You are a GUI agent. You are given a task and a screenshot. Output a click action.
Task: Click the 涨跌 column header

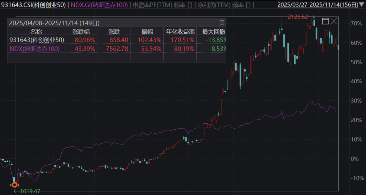pos(114,31)
